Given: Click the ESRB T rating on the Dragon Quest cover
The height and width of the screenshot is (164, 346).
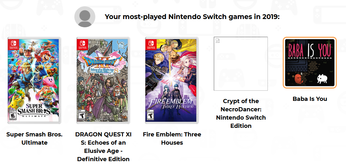Looking at the screenshot, I should (82, 116).
